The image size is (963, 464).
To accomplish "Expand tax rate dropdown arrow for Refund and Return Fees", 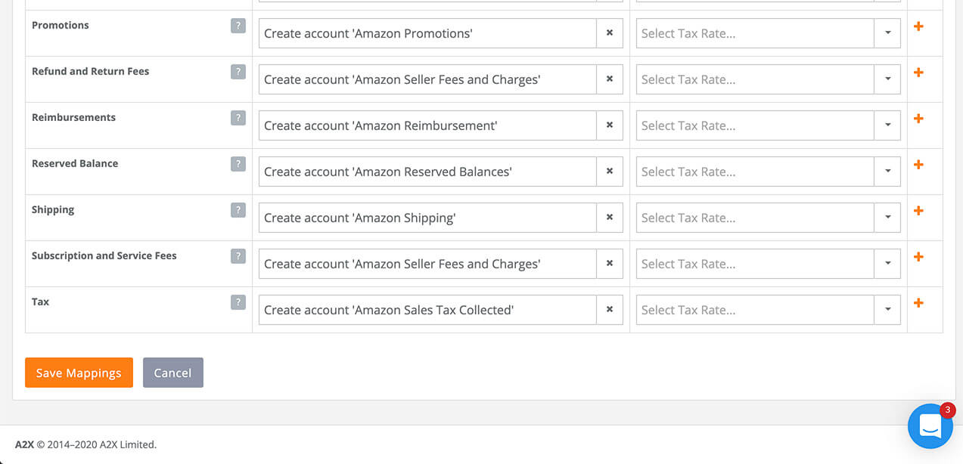I will coord(887,79).
